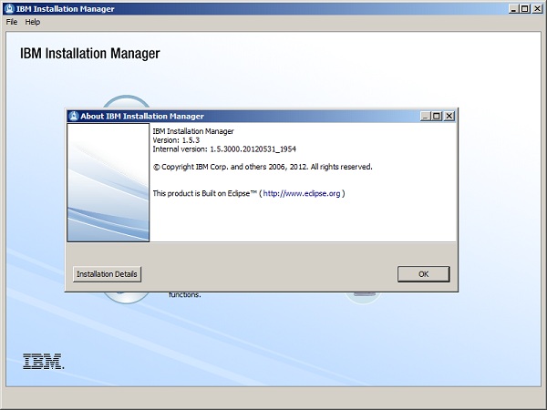
Task: Minimize the main Installation Manager window
Action: pos(513,9)
